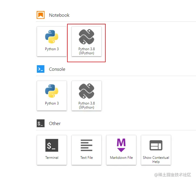Click the Python 3 label under Notebook
Image resolution: width=196 pixels, height=182 pixels.
(x=52, y=49)
